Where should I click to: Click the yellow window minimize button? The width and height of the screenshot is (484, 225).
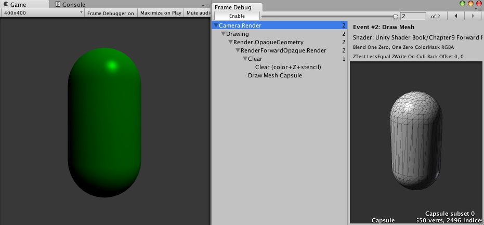click(x=470, y=4)
